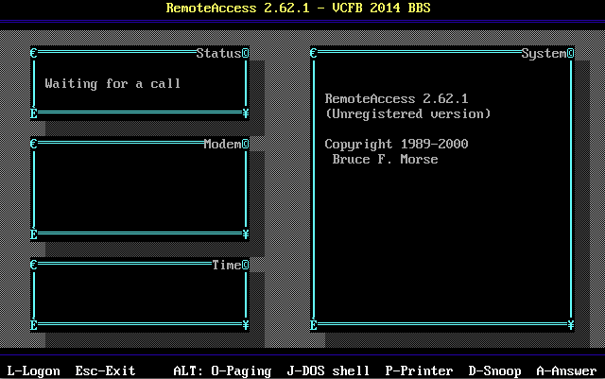The width and height of the screenshot is (605, 379).
Task: Click the 'Waiting for a call' status text
Action: (112, 84)
